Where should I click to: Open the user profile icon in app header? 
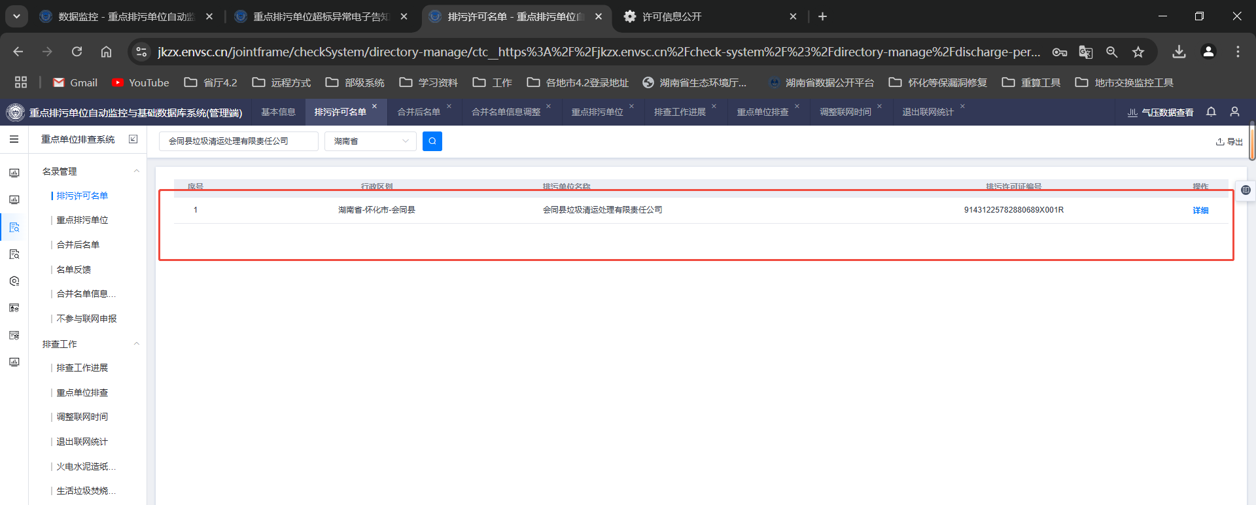pos(1234,112)
